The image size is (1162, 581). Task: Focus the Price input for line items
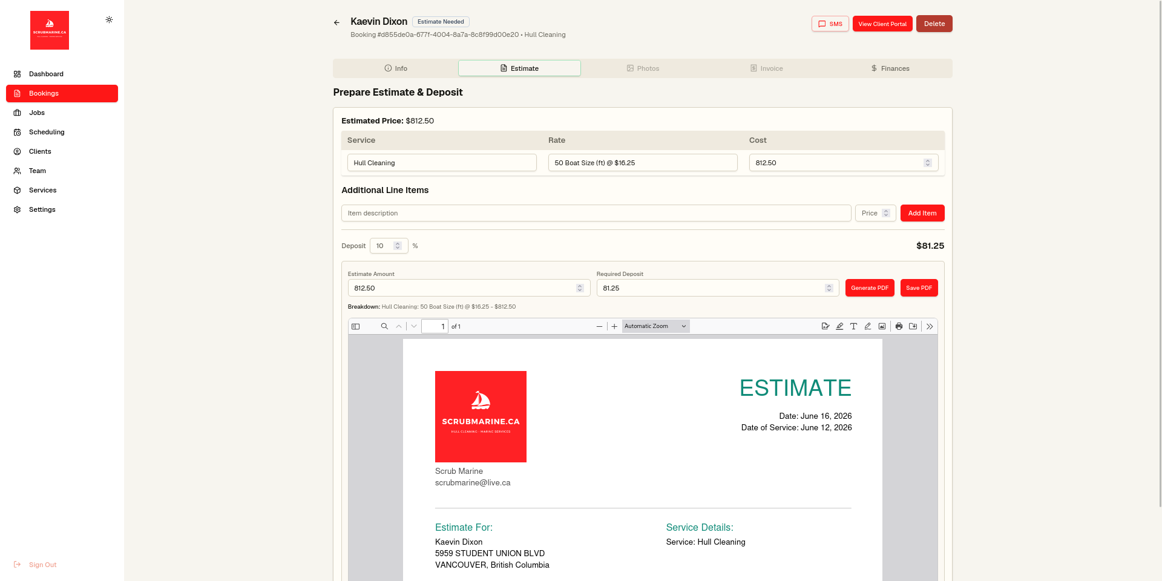click(x=875, y=213)
